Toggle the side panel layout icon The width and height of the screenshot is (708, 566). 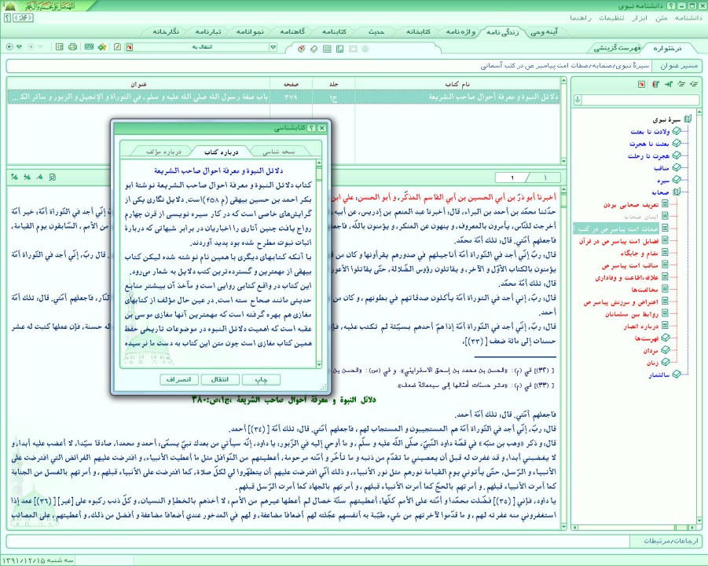(59, 47)
